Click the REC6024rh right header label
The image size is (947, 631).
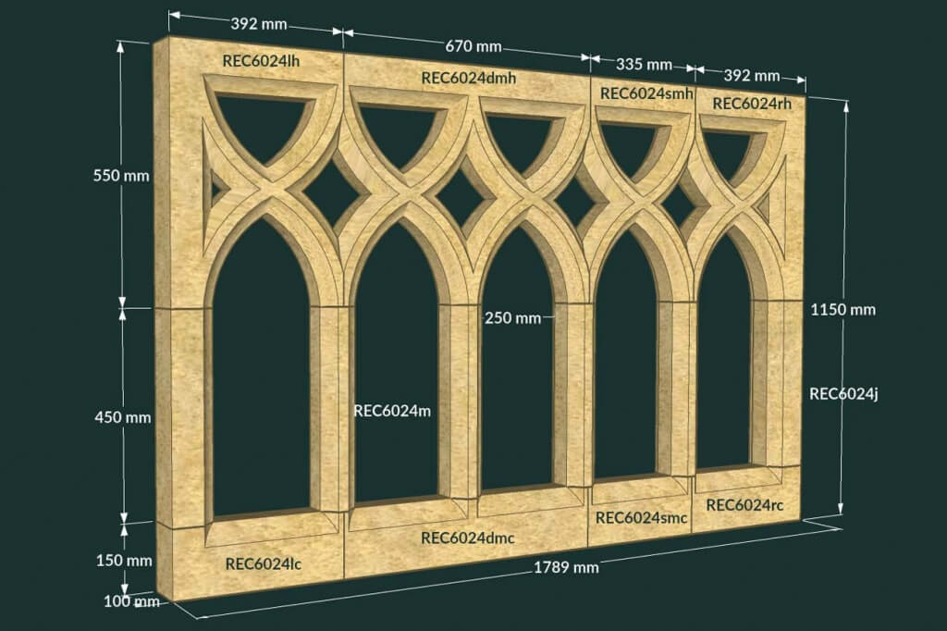coord(751,105)
